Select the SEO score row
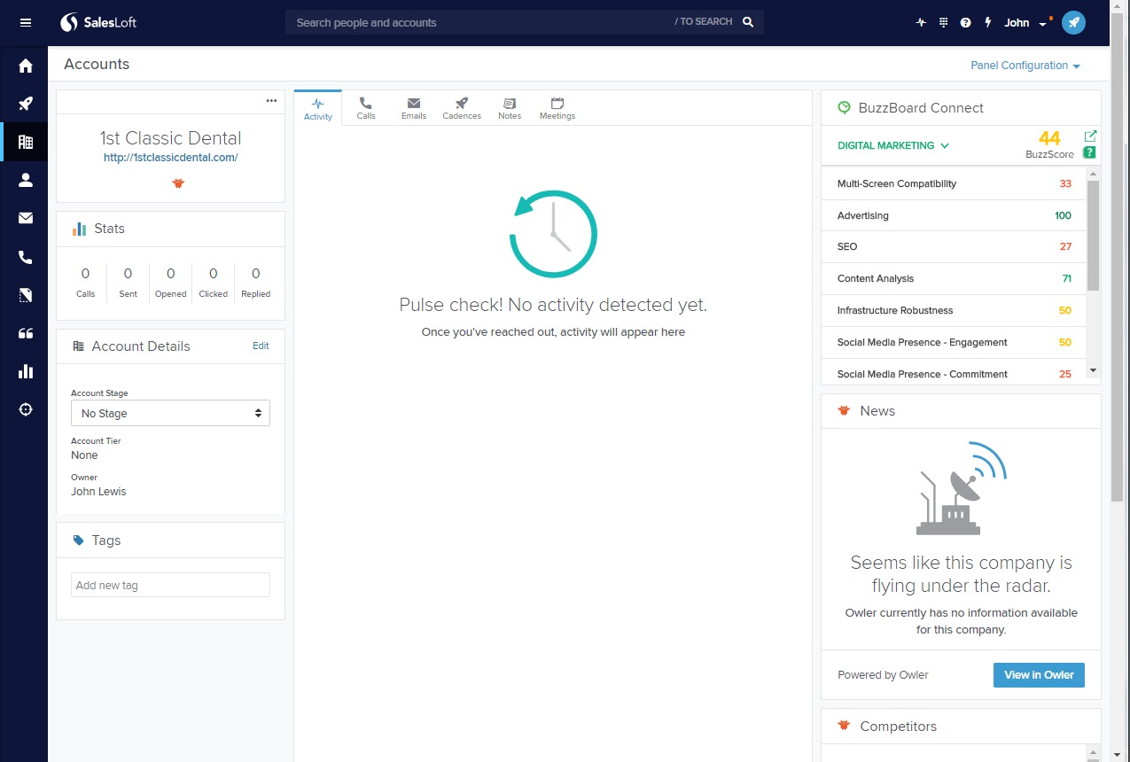 pos(954,246)
